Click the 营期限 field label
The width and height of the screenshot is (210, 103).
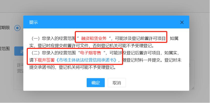[x=5, y=28]
